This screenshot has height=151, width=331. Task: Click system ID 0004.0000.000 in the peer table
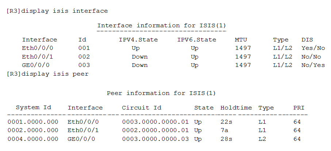point(33,139)
